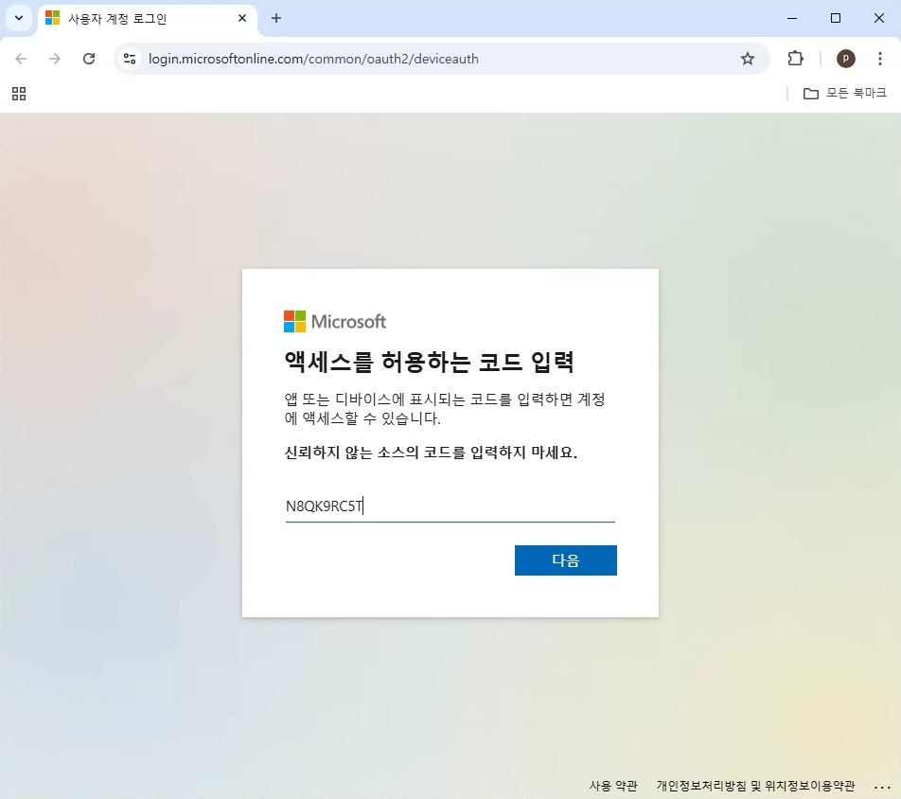Open the footer ellipsis more options

pos(881,786)
